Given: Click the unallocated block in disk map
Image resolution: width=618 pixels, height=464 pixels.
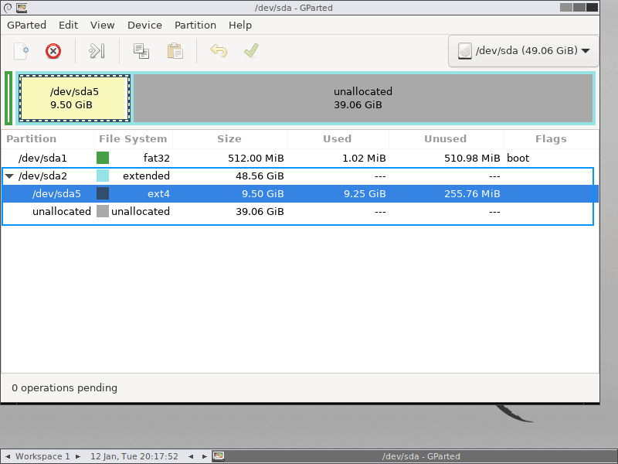Looking at the screenshot, I should (363, 98).
